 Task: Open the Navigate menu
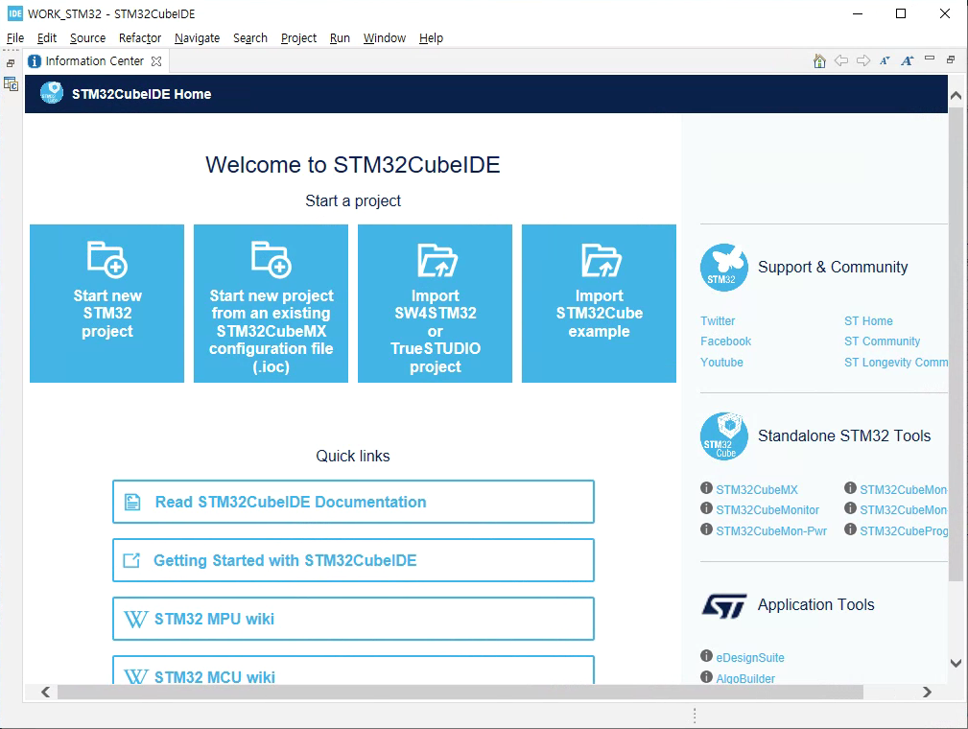click(x=197, y=38)
